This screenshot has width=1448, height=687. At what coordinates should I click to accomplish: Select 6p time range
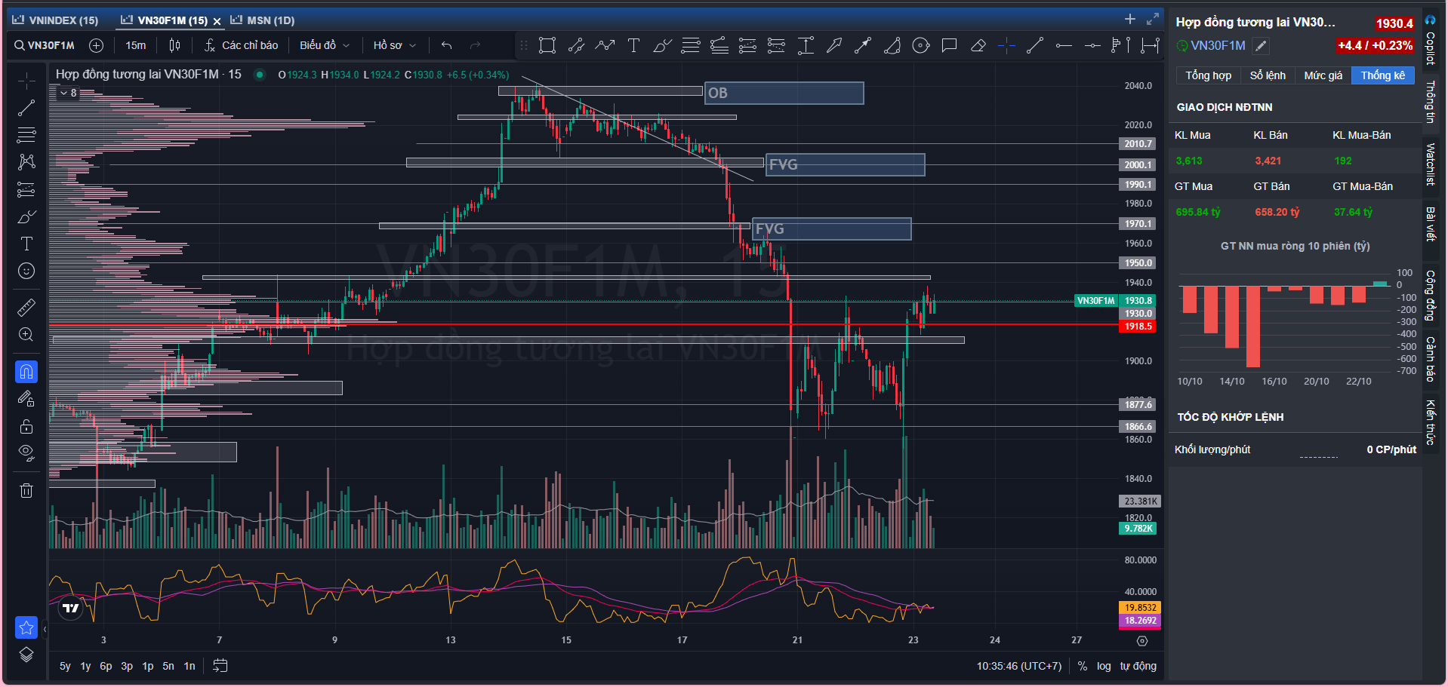pyautogui.click(x=106, y=667)
